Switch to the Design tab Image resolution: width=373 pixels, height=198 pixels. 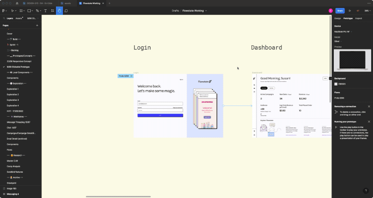pos(337,18)
